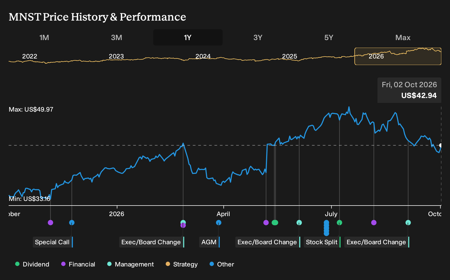Click the highlighted 2026 range selector in overview
The height and width of the screenshot is (280, 450).
coord(398,56)
